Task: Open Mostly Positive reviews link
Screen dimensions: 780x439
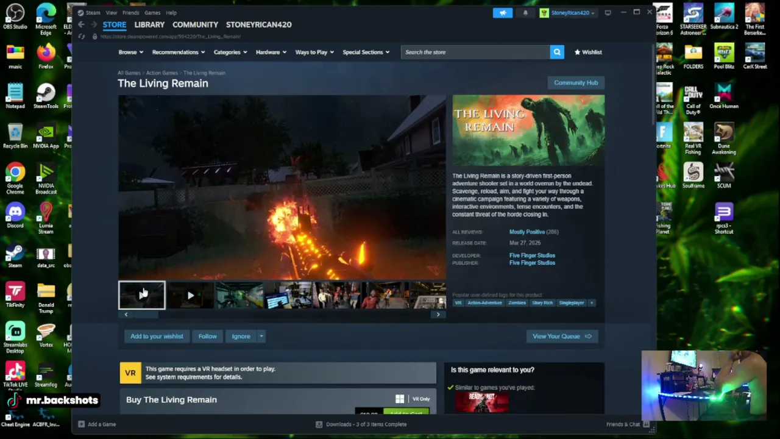Action: [527, 232]
